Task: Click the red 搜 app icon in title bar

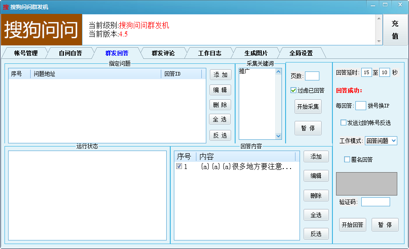Action: pyautogui.click(x=6, y=7)
